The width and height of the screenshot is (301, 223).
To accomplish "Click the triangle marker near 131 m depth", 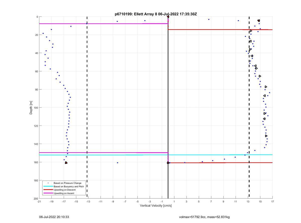I will click(266, 136).
